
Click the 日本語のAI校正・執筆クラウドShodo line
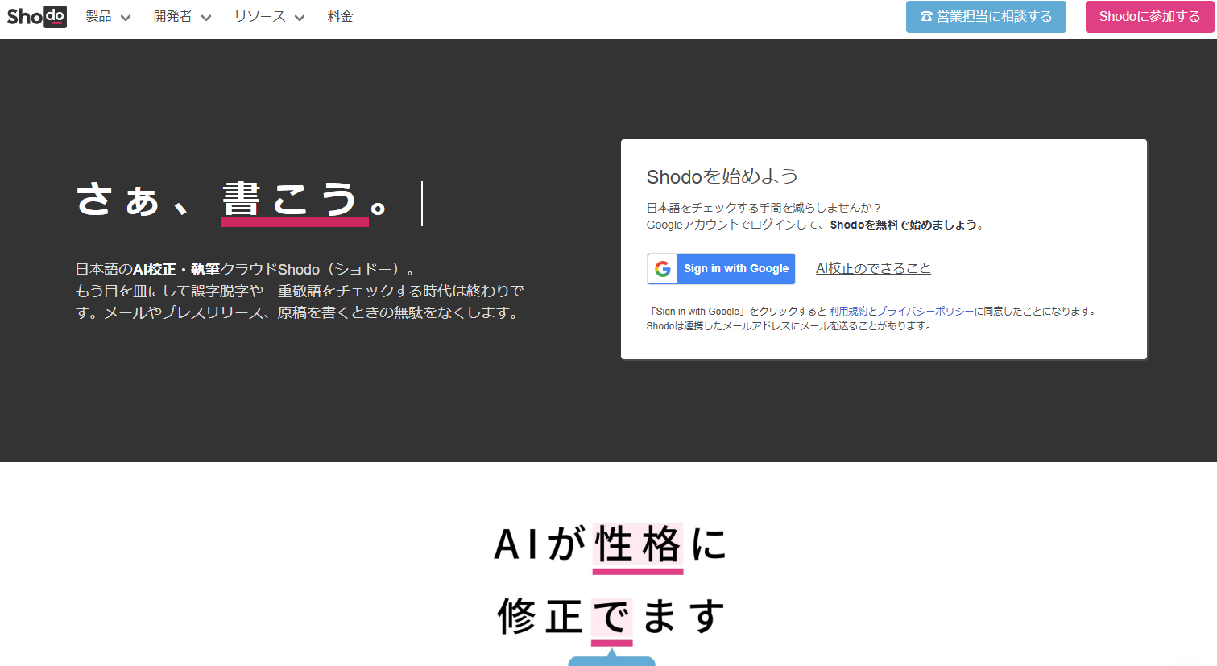(245, 270)
